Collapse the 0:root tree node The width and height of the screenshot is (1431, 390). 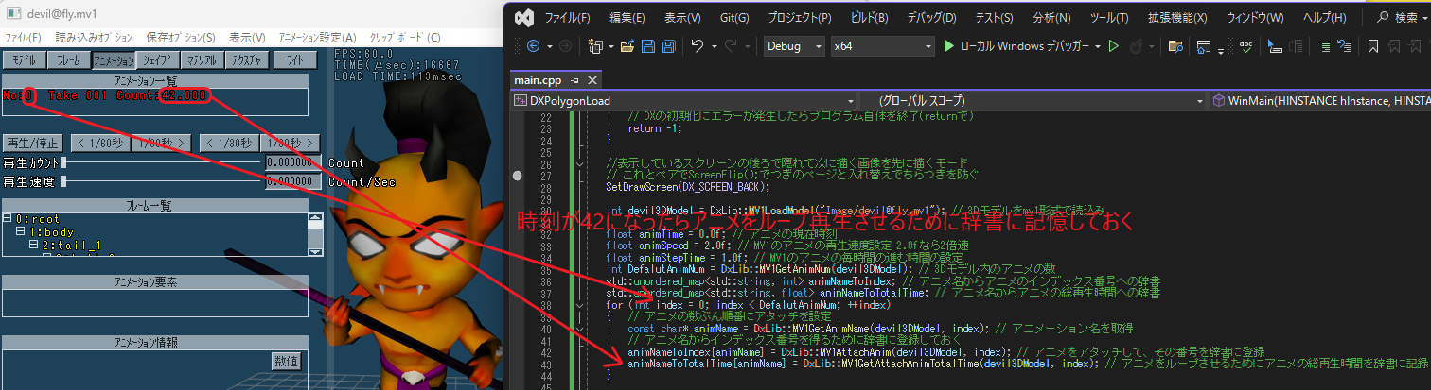(8, 219)
